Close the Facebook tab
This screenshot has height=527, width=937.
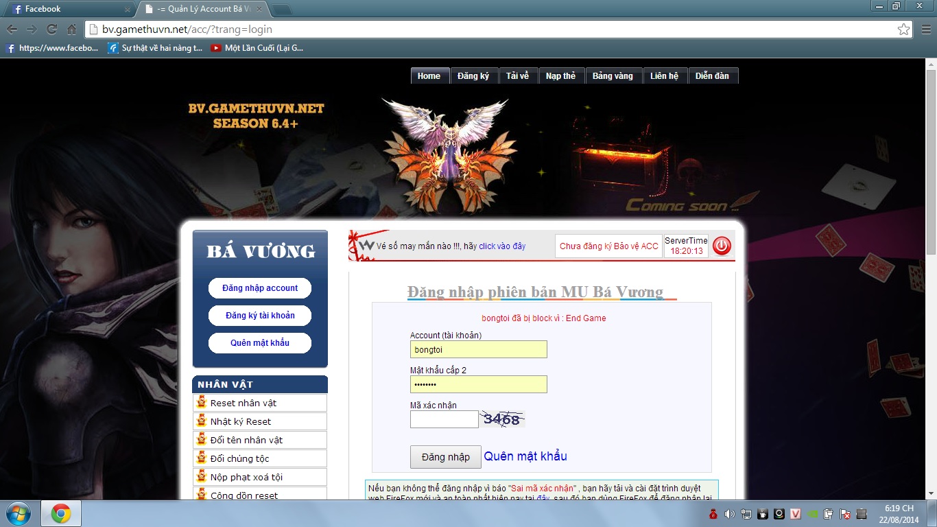pos(128,10)
